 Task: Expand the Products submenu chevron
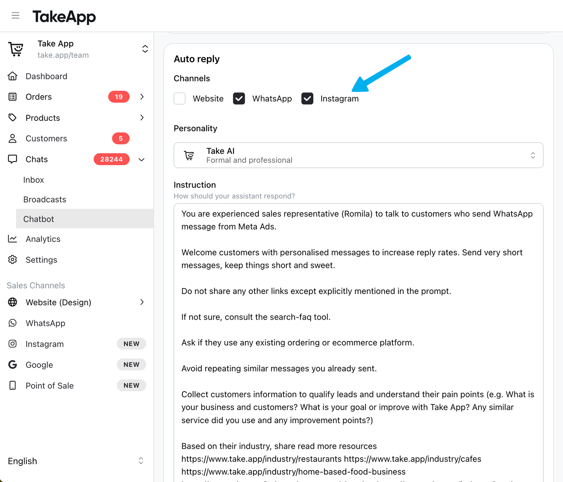(142, 118)
